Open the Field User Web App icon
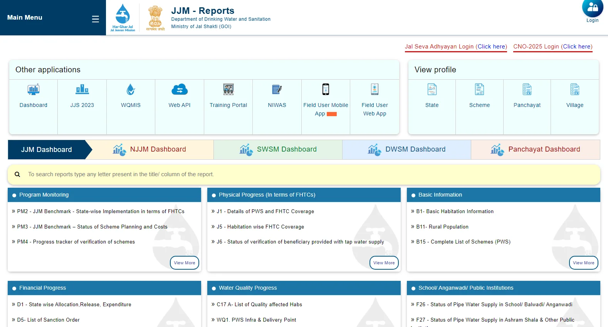 tap(375, 89)
